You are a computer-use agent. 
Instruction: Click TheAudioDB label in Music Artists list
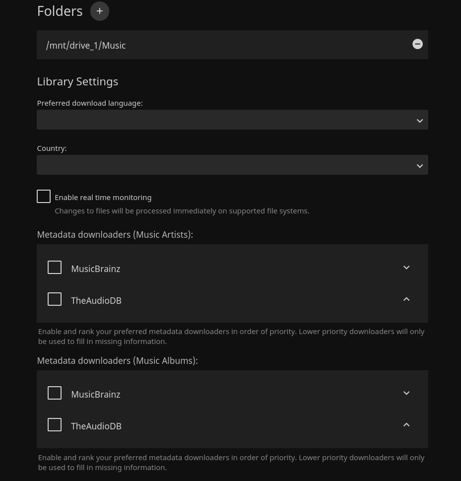(x=96, y=300)
